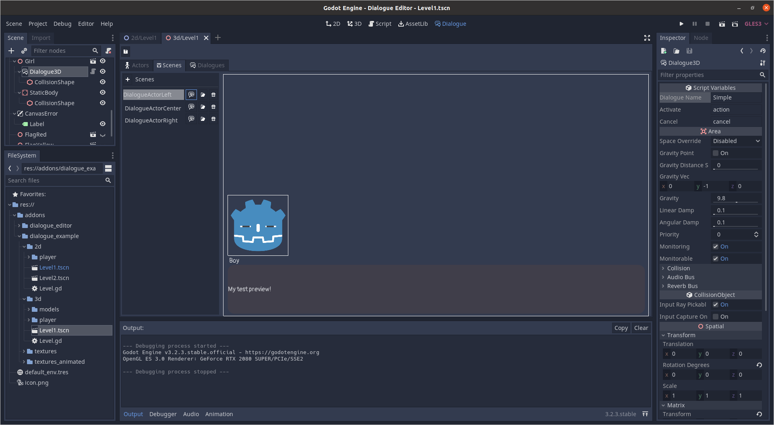Adjust Gravity value slider
Image resolution: width=774 pixels, height=425 pixels.
click(736, 202)
